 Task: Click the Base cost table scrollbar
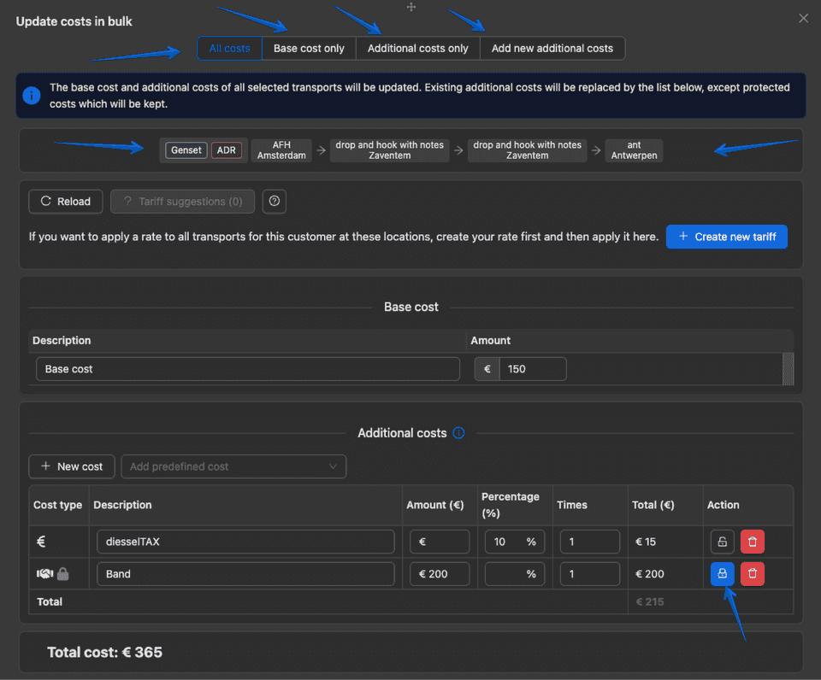(x=788, y=369)
